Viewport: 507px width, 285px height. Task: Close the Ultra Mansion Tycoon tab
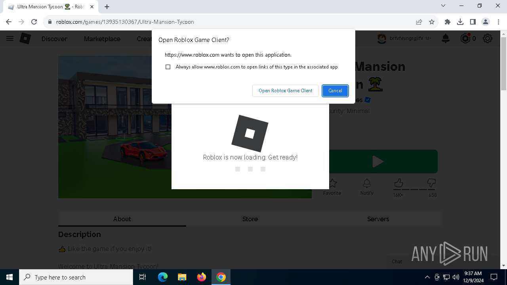click(x=92, y=7)
